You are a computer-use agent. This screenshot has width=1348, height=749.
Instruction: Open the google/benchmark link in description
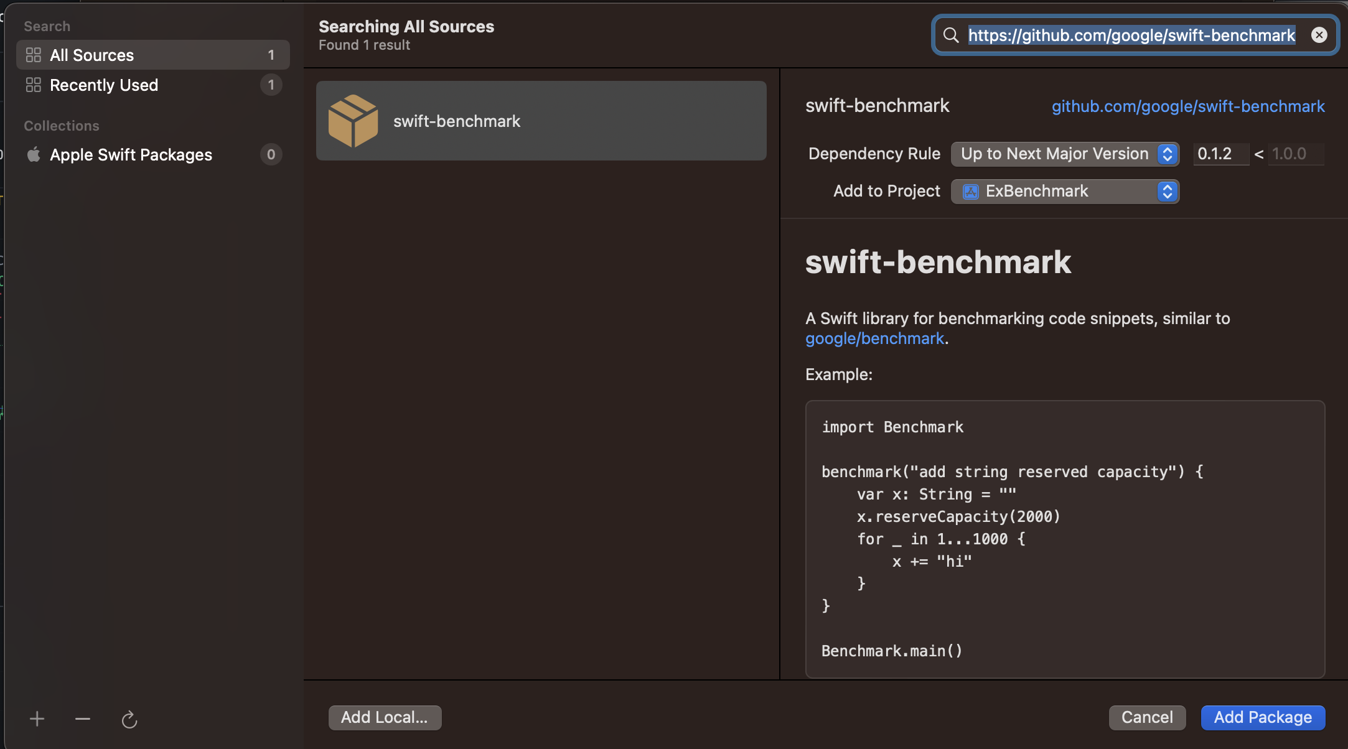pos(874,338)
